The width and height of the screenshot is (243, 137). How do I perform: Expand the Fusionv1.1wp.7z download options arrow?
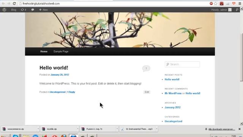tap(117, 129)
